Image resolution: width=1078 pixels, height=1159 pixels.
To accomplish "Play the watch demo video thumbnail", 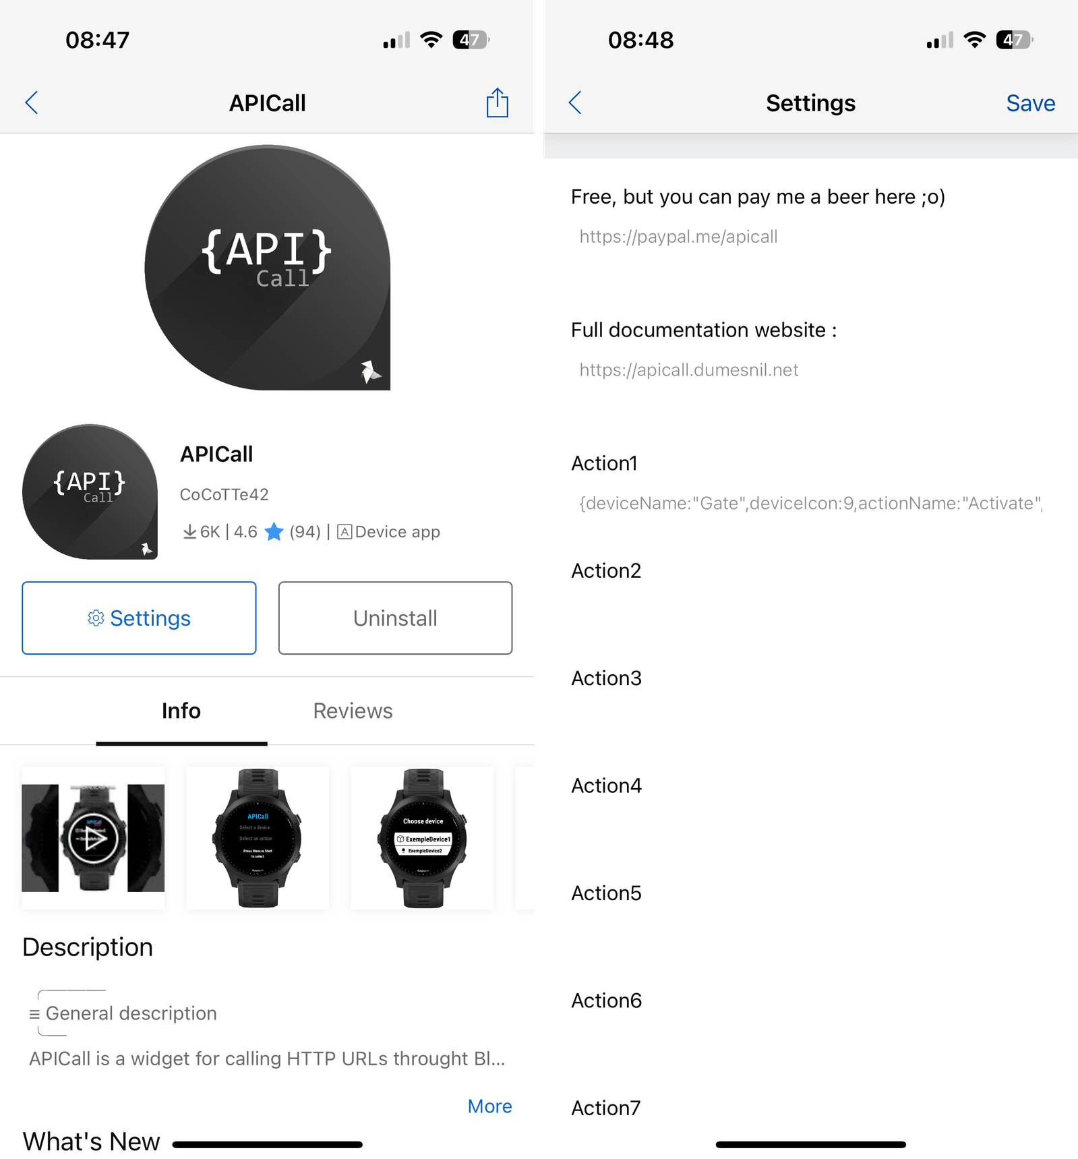I will tap(93, 838).
